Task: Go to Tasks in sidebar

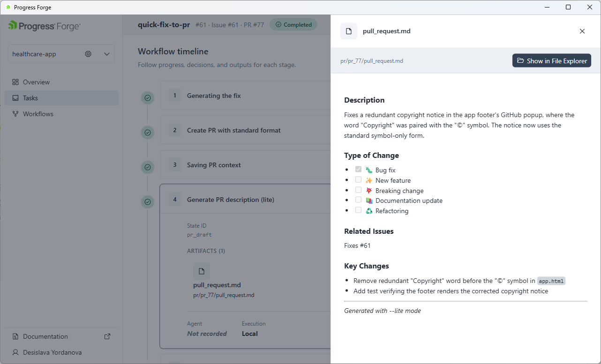Action: coord(61,98)
